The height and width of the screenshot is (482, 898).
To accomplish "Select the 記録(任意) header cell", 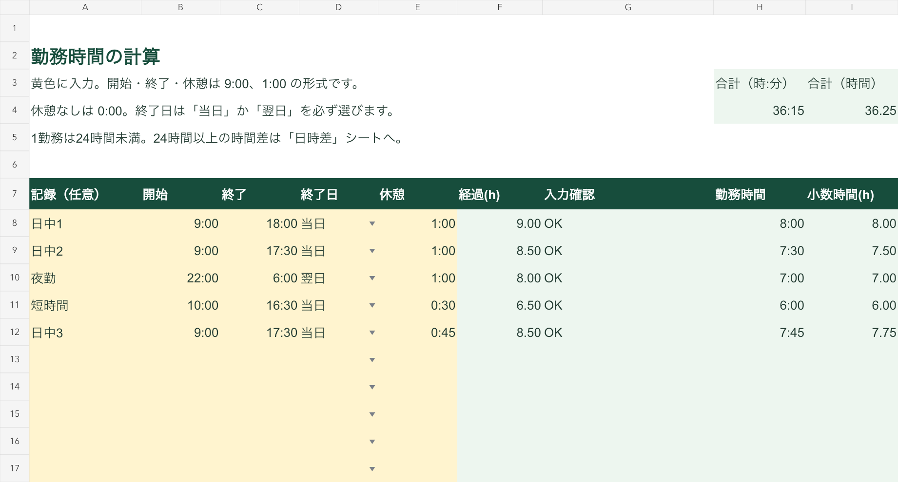I will pos(85,194).
